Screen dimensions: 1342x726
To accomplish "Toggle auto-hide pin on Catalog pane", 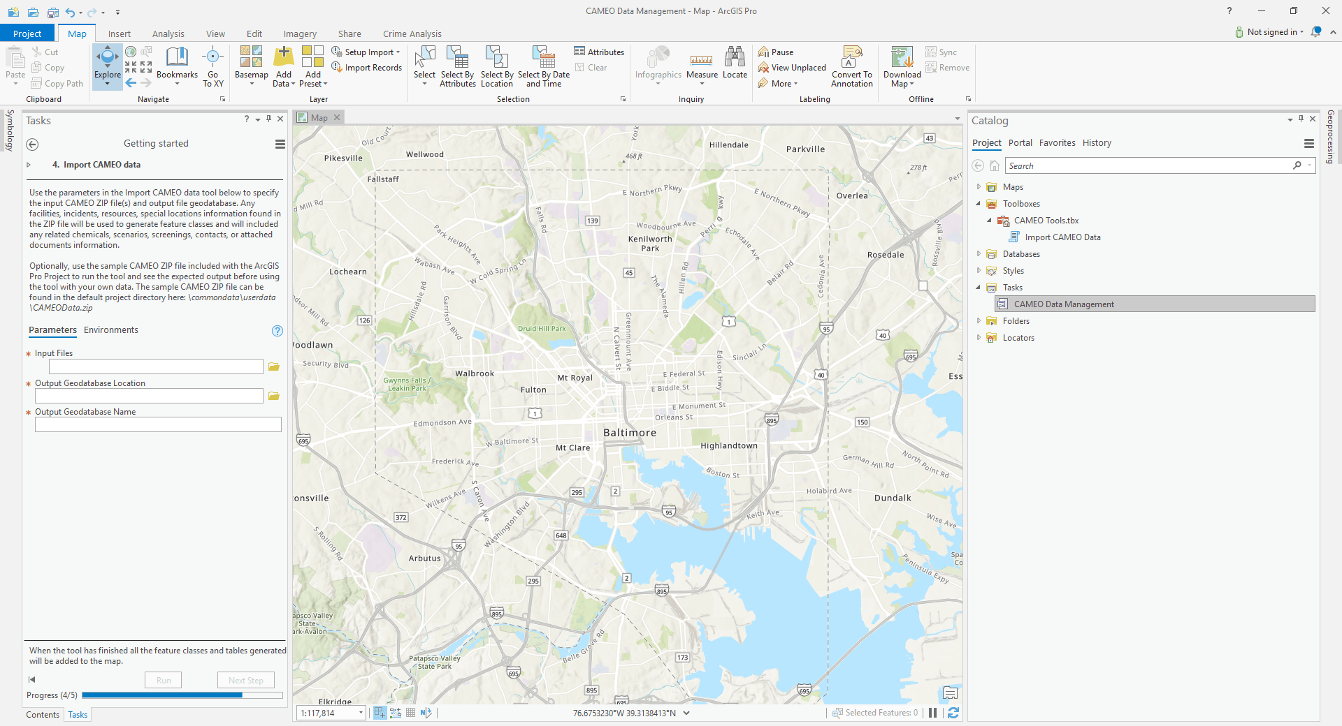I will pos(1301,119).
